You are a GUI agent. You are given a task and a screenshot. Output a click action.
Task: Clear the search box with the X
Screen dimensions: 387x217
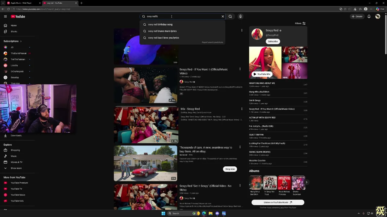coord(223,17)
